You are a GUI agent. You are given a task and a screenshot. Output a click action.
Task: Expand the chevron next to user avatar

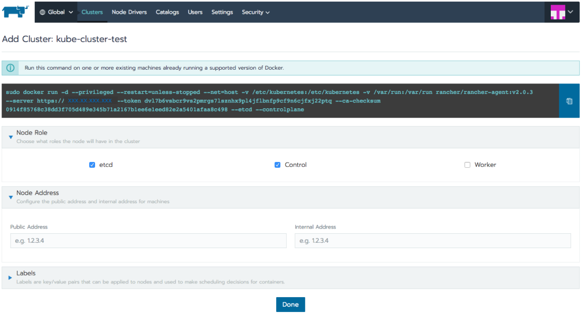pos(570,12)
